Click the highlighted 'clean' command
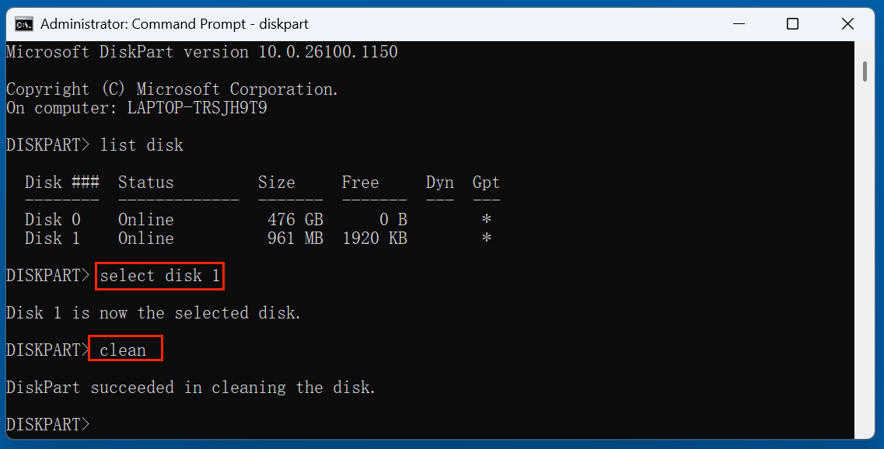The image size is (884, 449). click(125, 349)
